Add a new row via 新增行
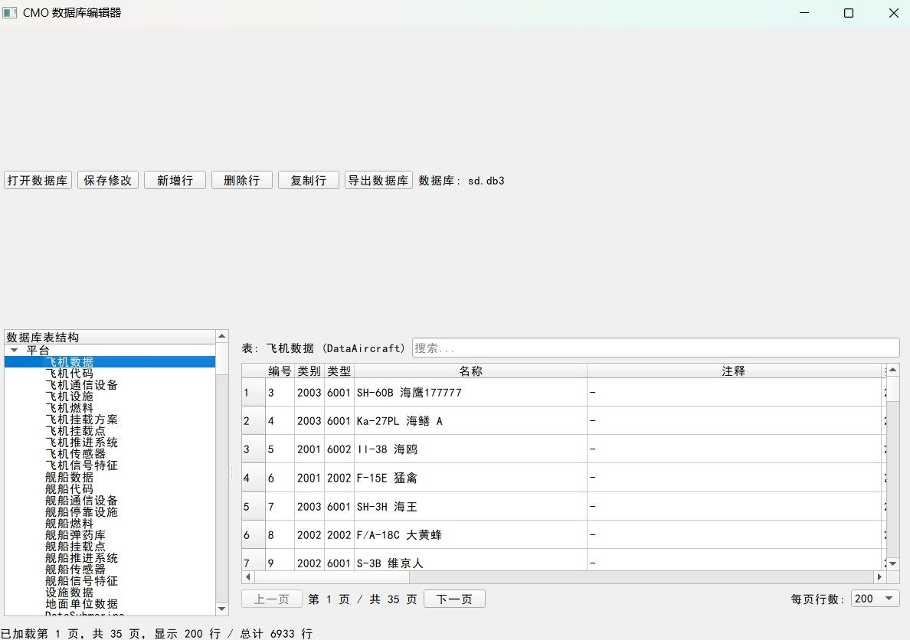Image resolution: width=910 pixels, height=640 pixels. pos(175,181)
